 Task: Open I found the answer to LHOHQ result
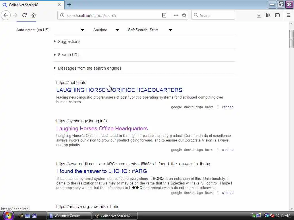coord(102,171)
